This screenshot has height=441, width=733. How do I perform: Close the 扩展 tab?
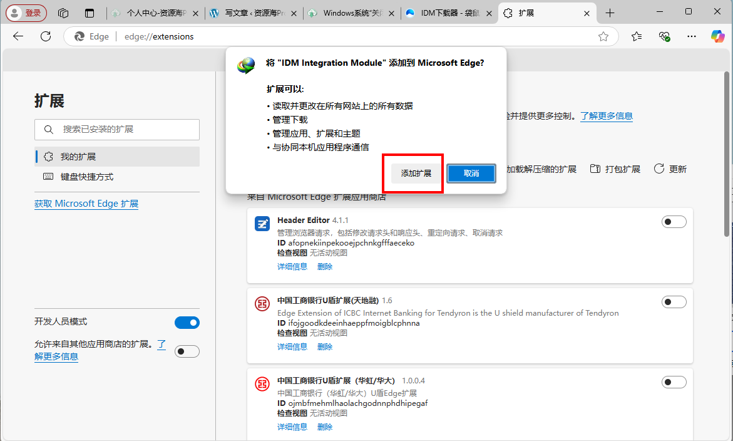pyautogui.click(x=587, y=14)
